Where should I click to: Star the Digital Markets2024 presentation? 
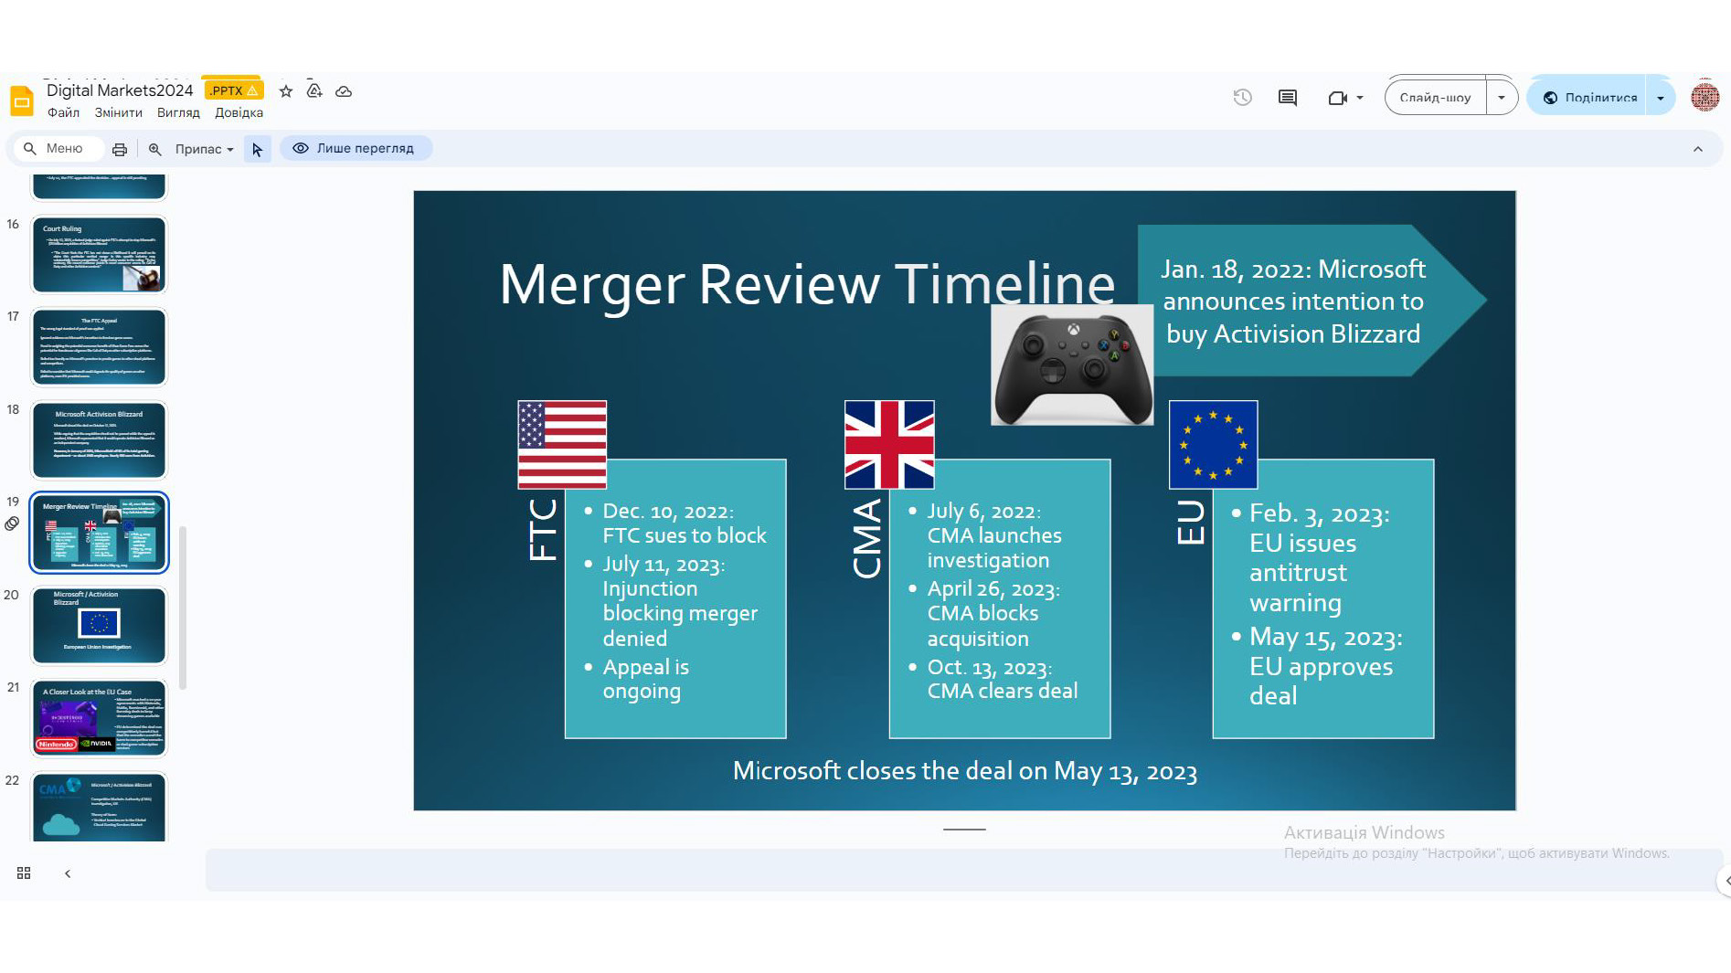click(286, 91)
